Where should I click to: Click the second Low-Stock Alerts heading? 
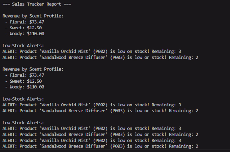(x=23, y=99)
